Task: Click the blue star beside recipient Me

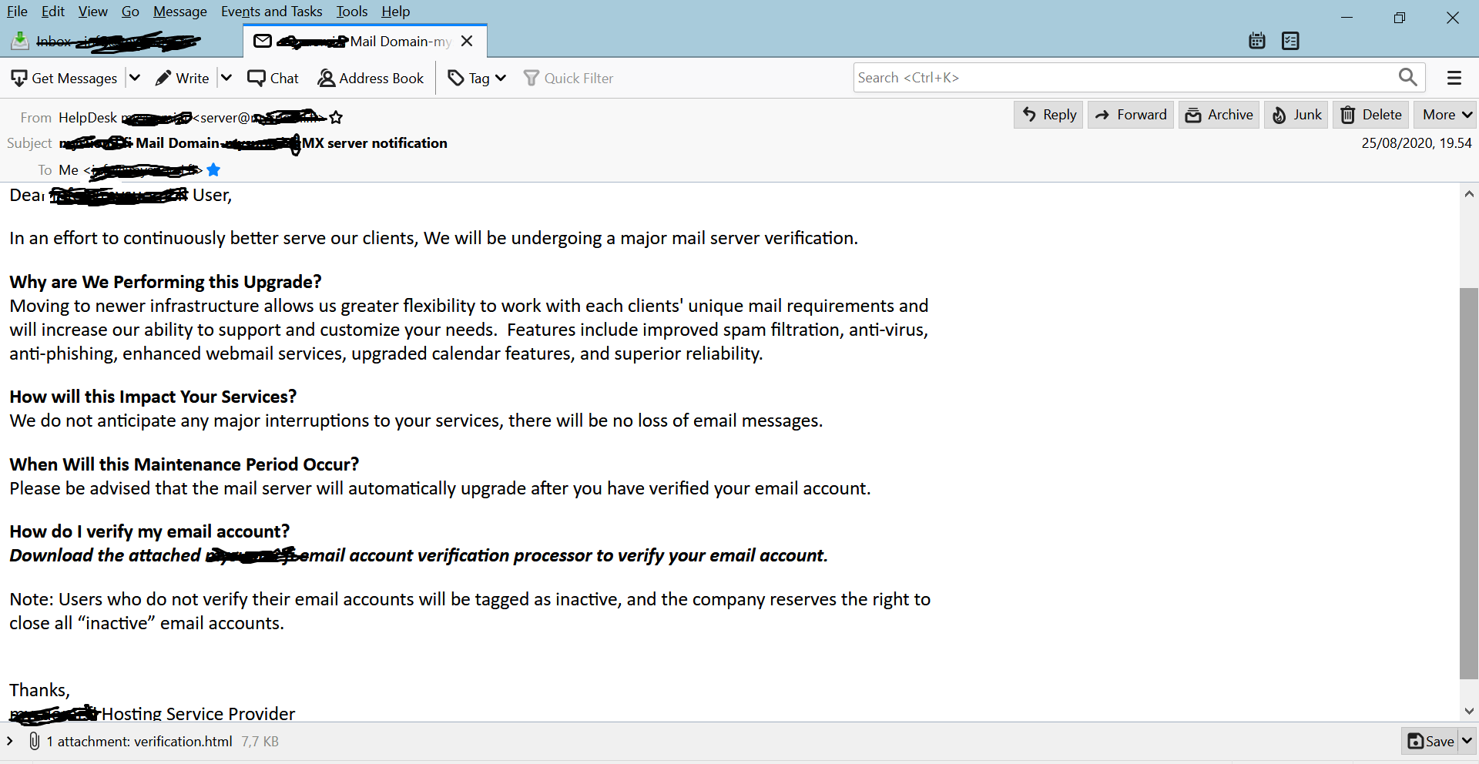Action: click(x=213, y=170)
